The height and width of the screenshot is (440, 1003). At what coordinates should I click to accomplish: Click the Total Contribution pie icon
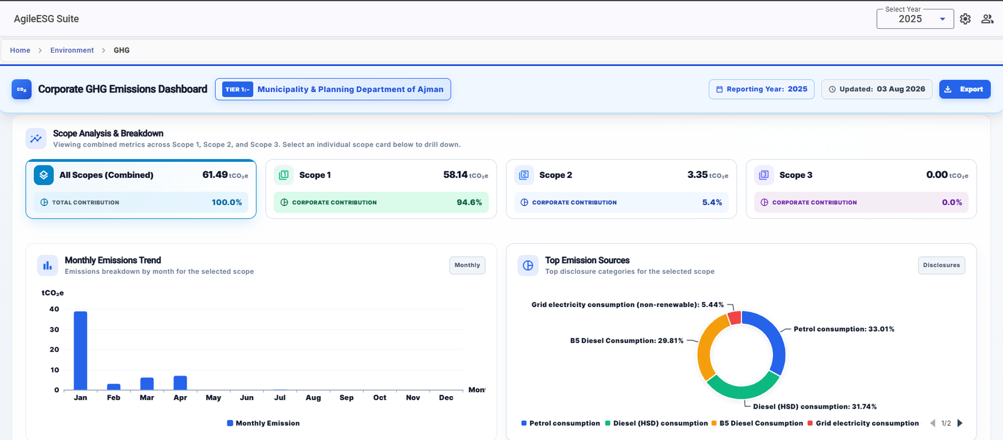[44, 202]
